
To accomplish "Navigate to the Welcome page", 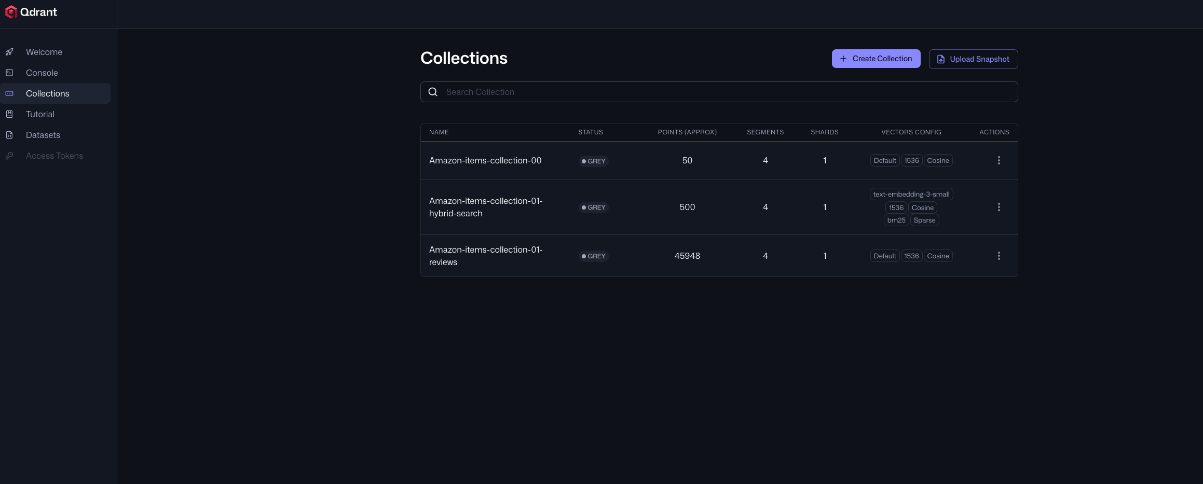I will pos(44,52).
